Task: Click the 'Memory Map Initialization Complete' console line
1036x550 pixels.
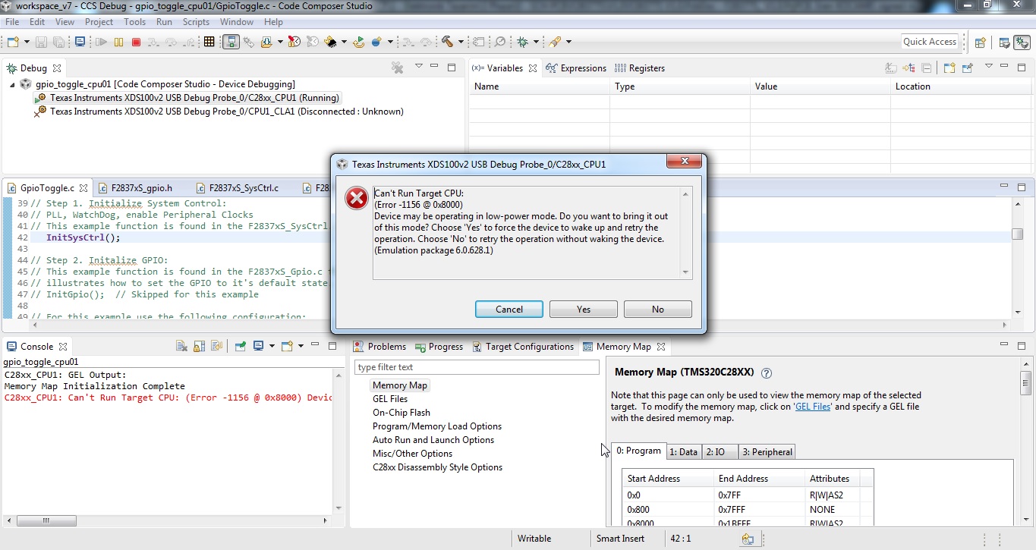Action: (95, 386)
